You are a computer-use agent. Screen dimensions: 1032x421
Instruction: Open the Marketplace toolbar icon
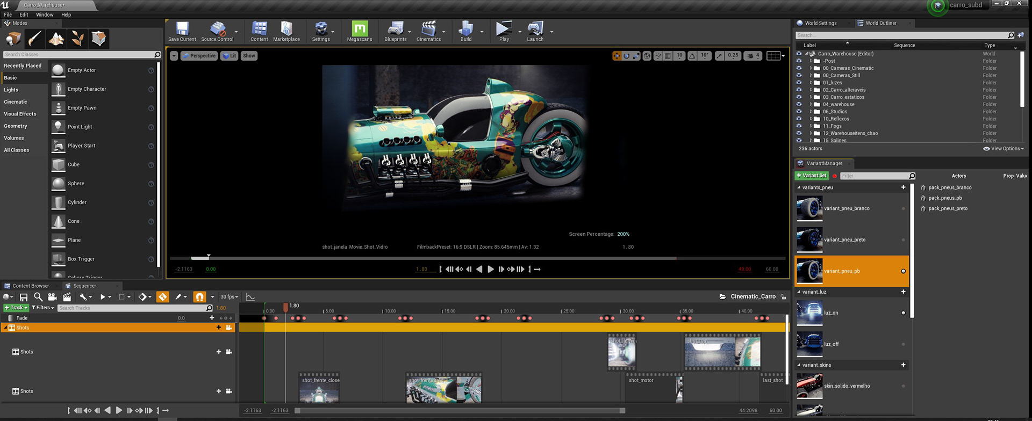click(x=286, y=32)
